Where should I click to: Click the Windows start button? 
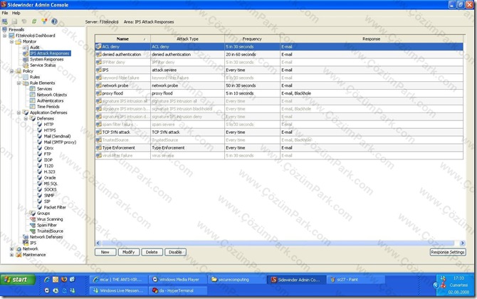tap(18, 280)
